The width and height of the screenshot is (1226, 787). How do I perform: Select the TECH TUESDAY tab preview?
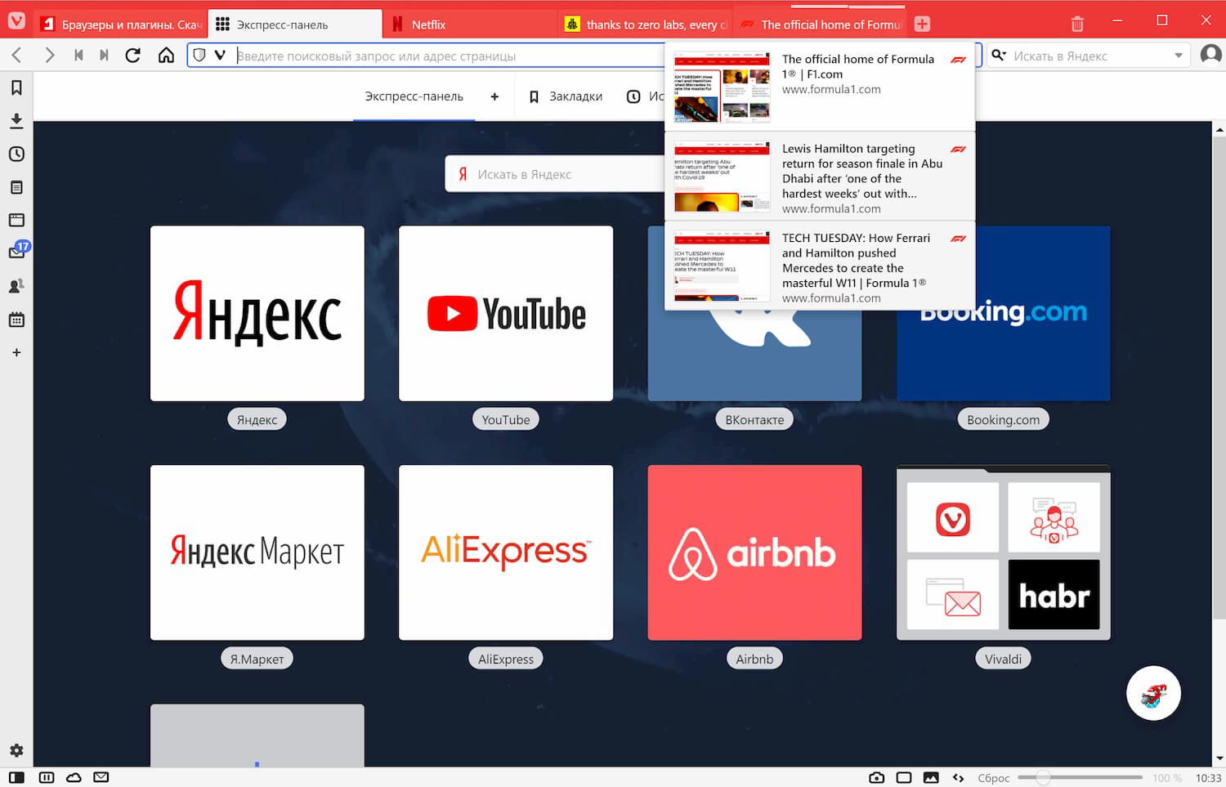click(820, 266)
